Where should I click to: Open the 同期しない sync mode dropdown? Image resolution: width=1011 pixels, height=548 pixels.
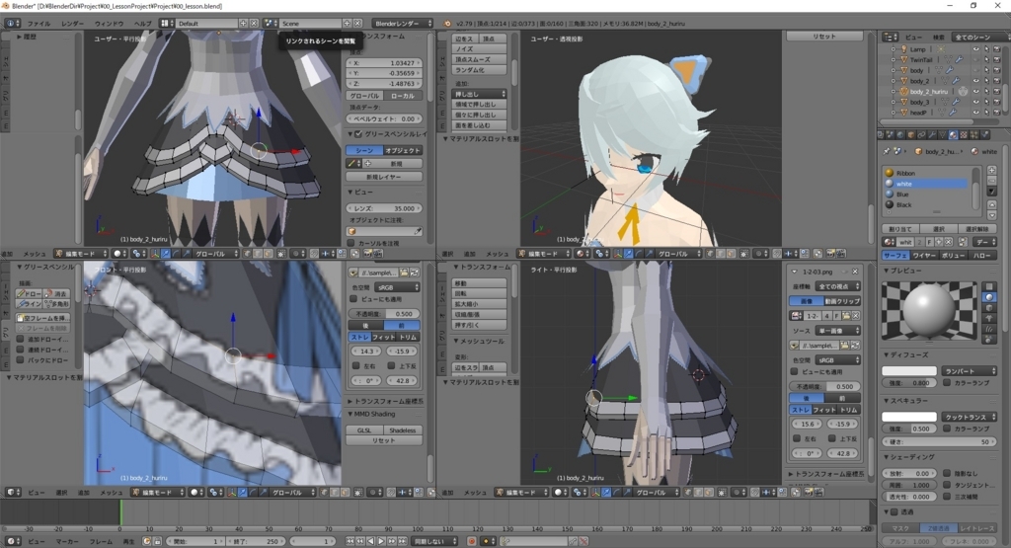(435, 541)
